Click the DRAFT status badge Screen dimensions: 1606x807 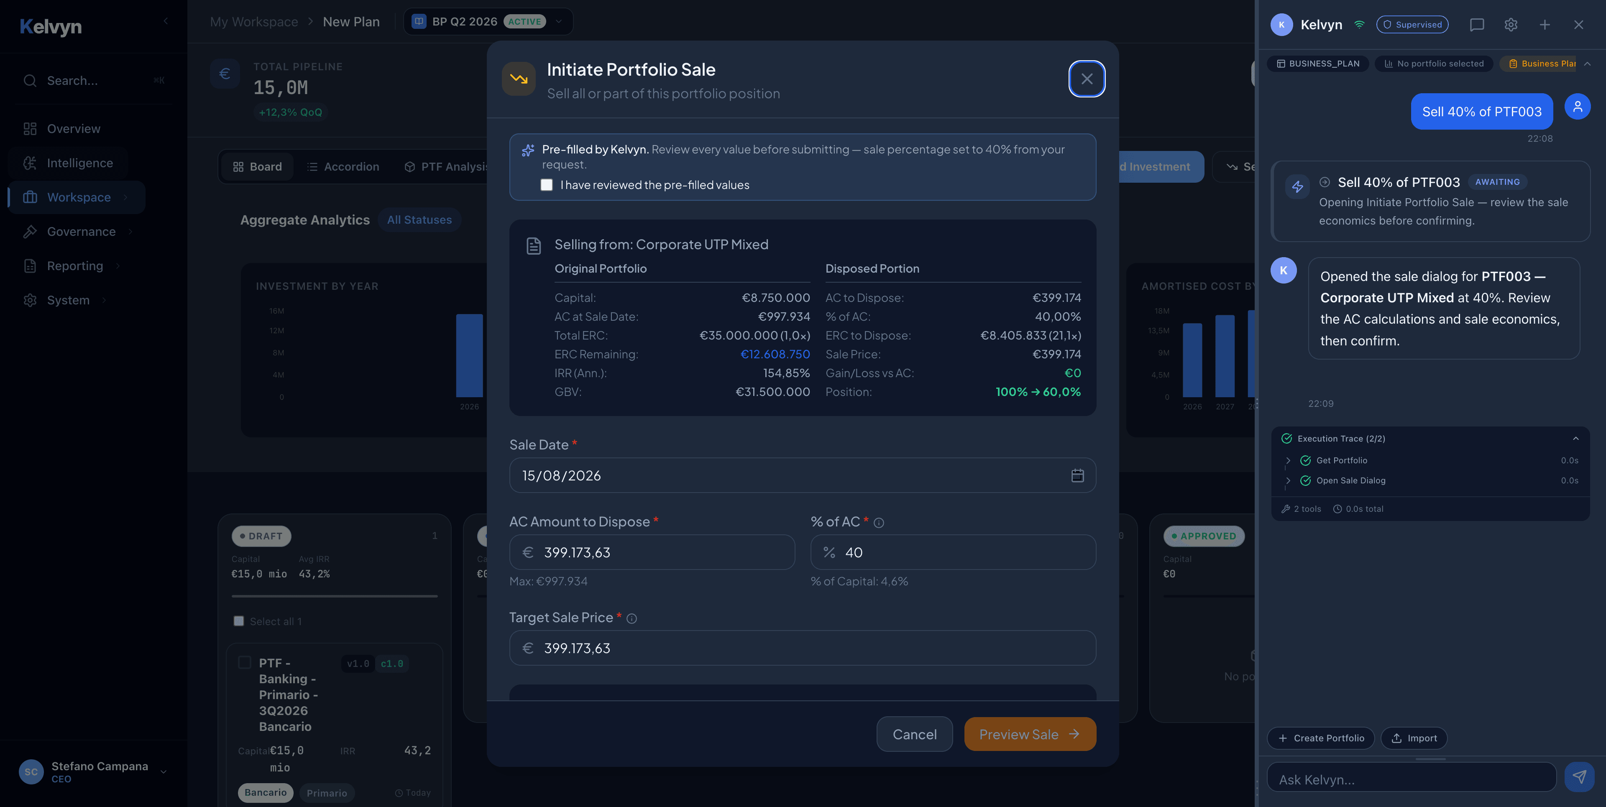click(x=261, y=536)
